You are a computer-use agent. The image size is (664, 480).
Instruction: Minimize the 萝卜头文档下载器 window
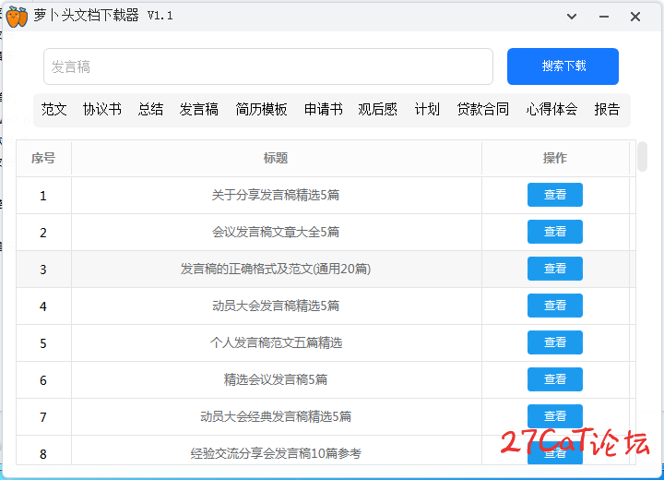[x=604, y=17]
